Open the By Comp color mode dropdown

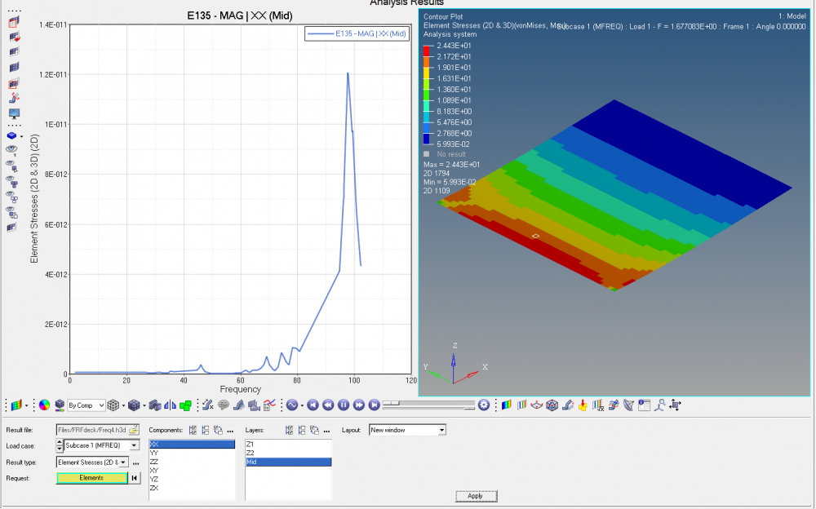tap(86, 405)
